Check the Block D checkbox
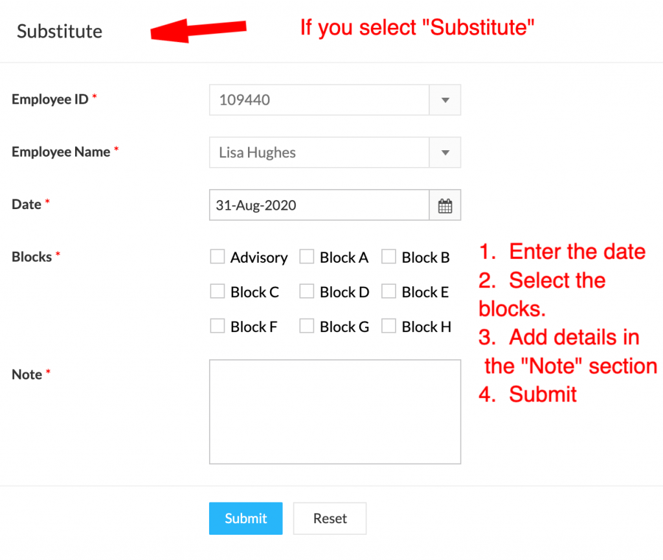 [307, 292]
